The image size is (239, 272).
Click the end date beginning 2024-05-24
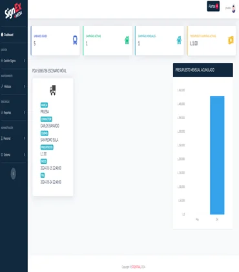[x=51, y=182]
